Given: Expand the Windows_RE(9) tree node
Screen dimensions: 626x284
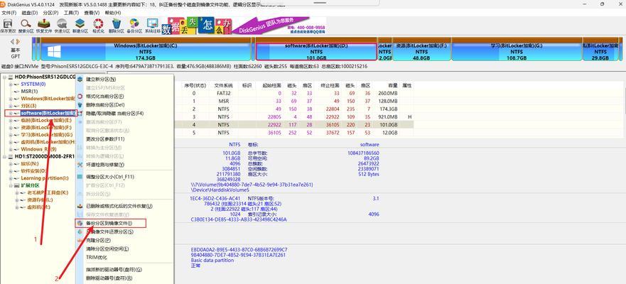Looking at the screenshot, I should click(11, 149).
